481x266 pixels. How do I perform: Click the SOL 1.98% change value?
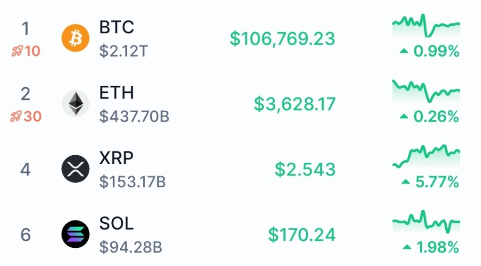coord(437,247)
